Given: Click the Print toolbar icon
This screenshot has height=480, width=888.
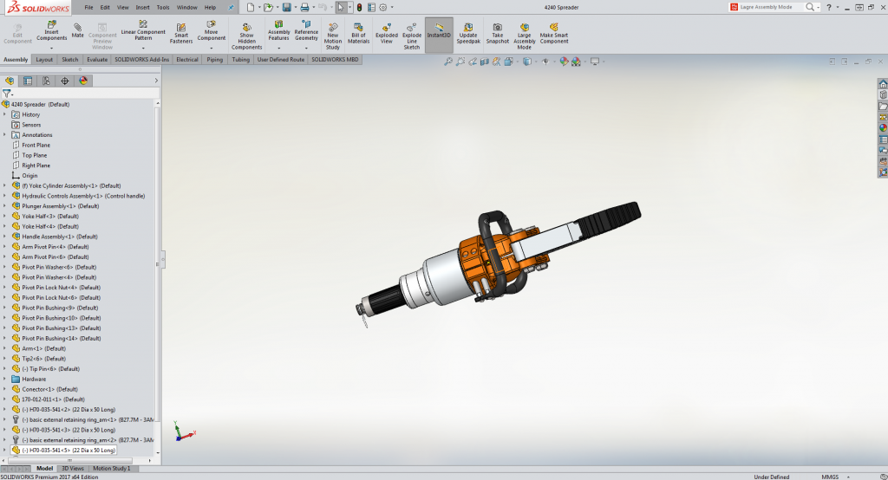Looking at the screenshot, I should [x=304, y=7].
